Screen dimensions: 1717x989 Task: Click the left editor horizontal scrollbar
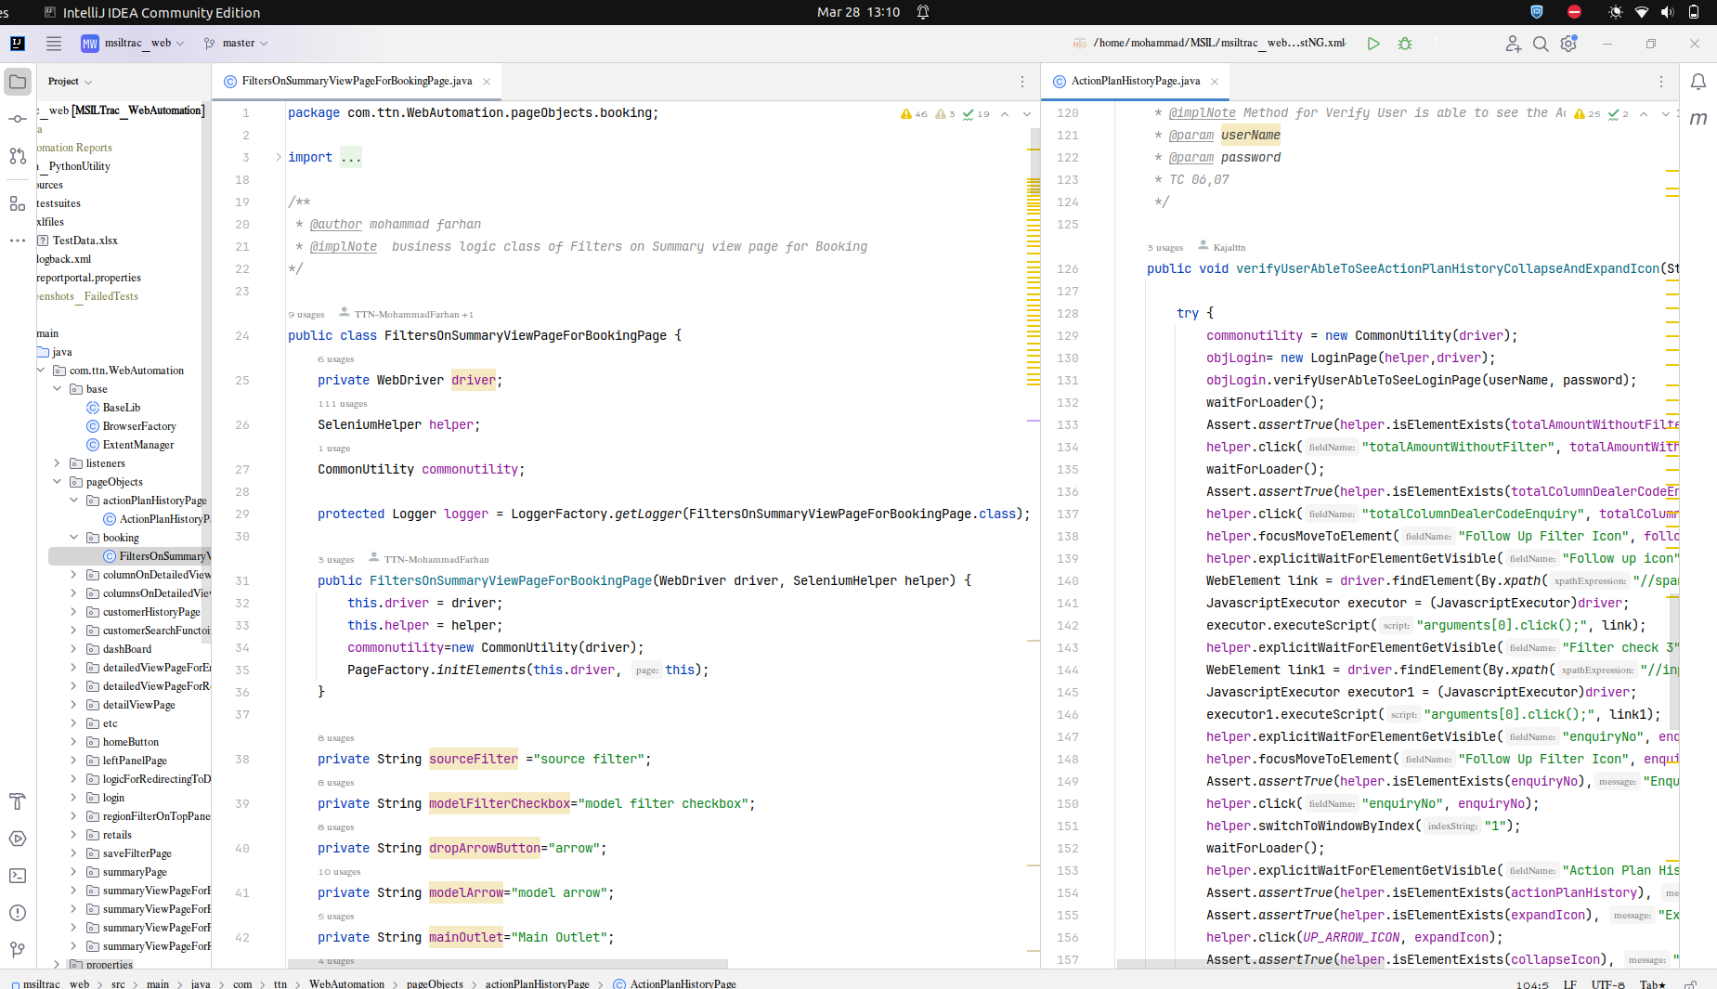[x=507, y=964]
